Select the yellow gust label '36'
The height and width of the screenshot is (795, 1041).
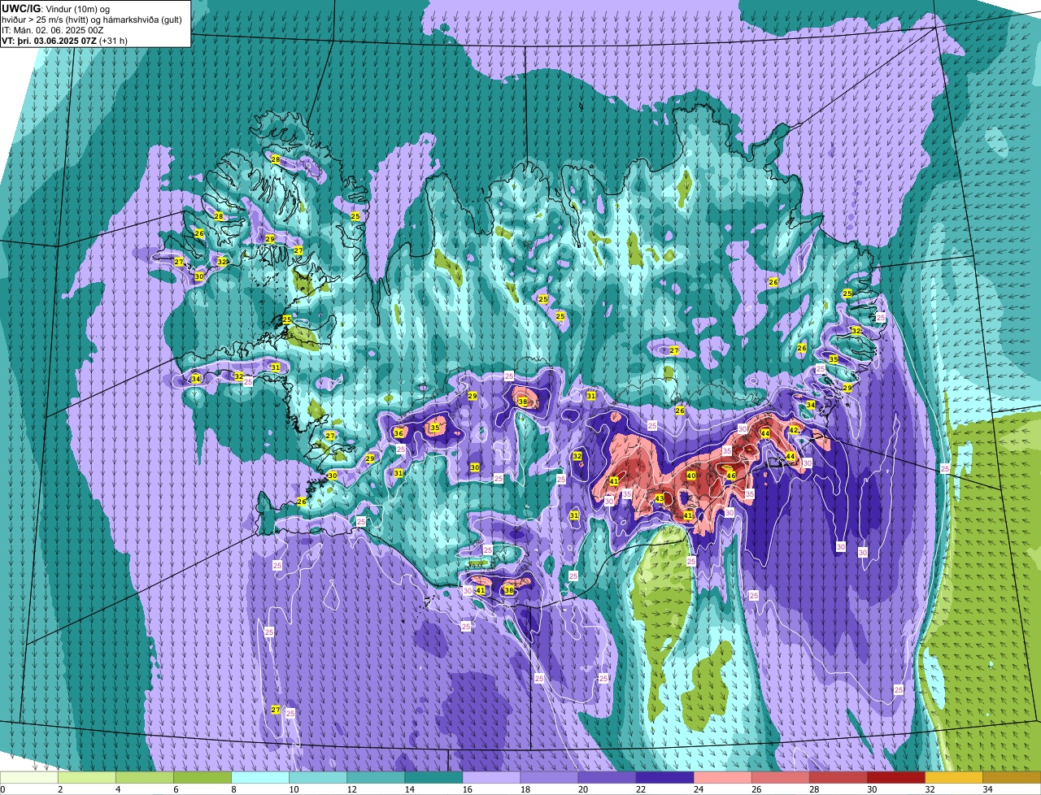[399, 433]
